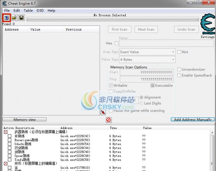Open Memory view
Screen dimensions: 216x171
[x=24, y=119]
